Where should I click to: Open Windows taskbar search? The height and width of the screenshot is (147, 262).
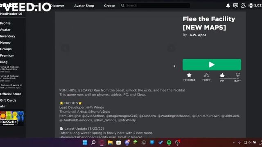pos(93,143)
